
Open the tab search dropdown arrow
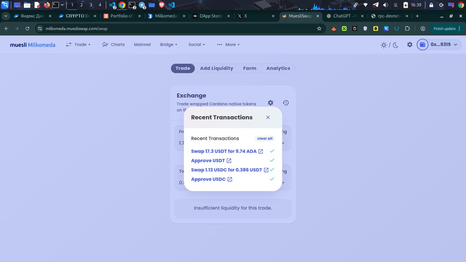pyautogui.click(x=6, y=16)
